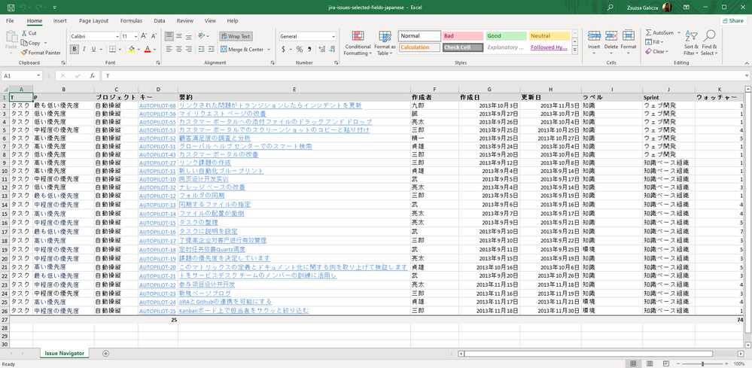Click the Insert Function fx icon
752x368 pixels.
(x=92, y=76)
